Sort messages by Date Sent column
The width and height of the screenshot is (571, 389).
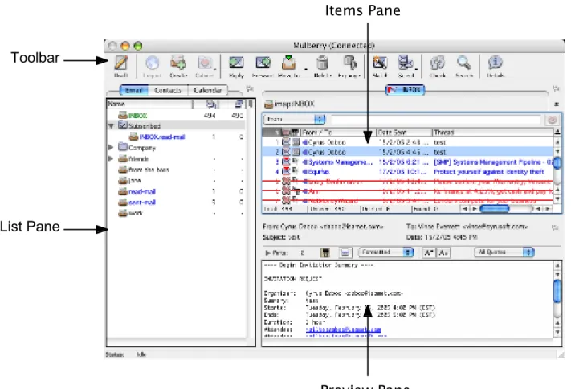click(x=404, y=133)
